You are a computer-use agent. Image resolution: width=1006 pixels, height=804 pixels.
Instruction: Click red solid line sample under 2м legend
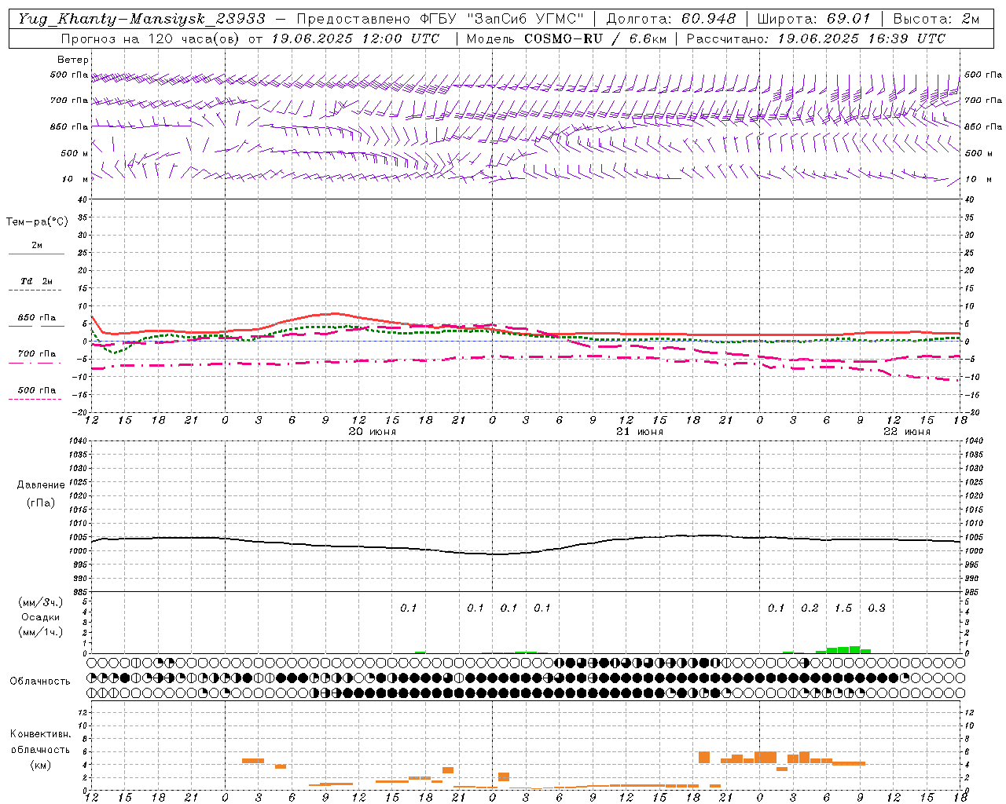click(36, 254)
